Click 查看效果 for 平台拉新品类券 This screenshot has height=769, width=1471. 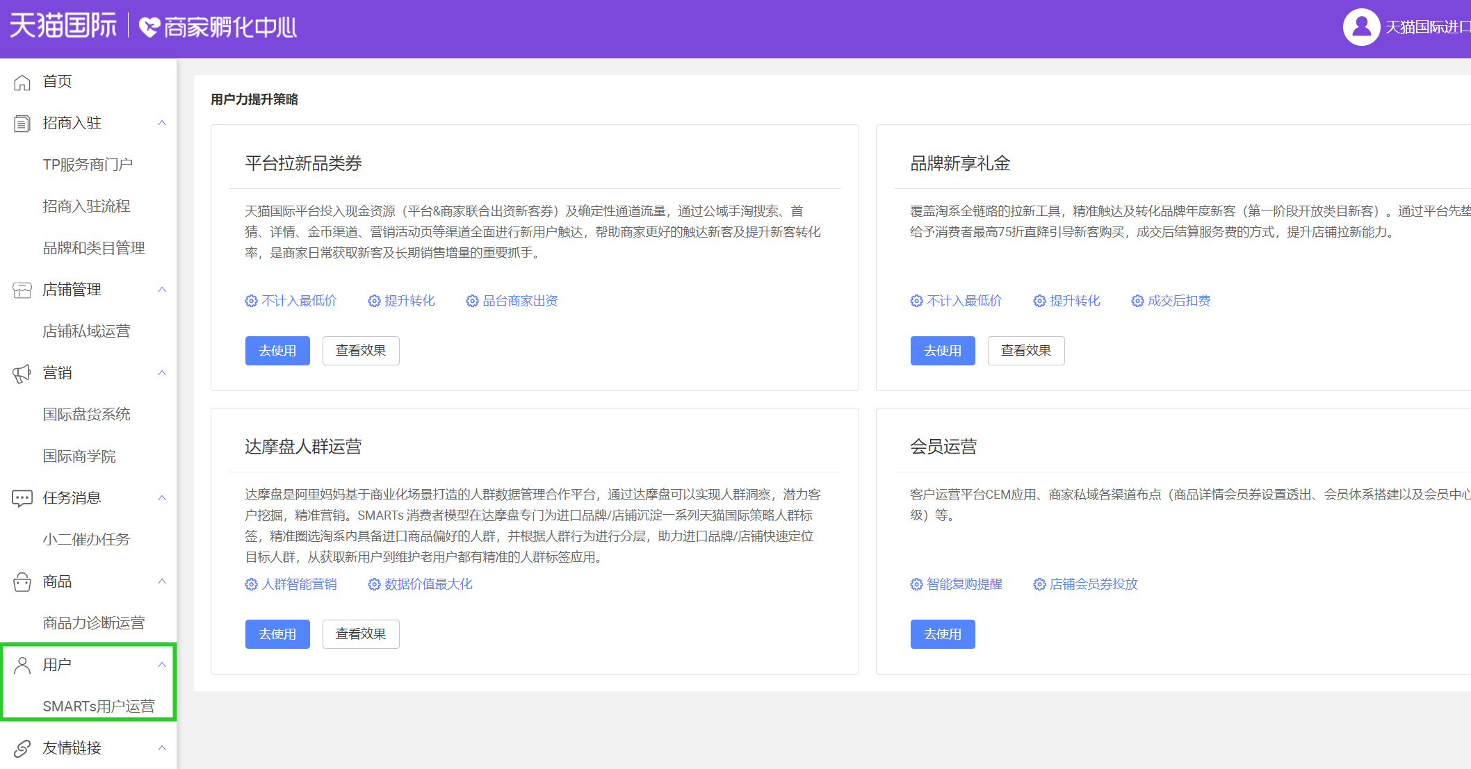[x=361, y=351]
